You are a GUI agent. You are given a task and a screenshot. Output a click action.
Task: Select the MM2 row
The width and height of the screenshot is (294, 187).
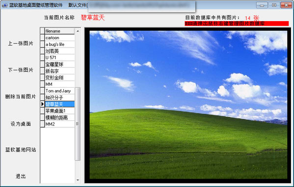click(x=59, y=124)
